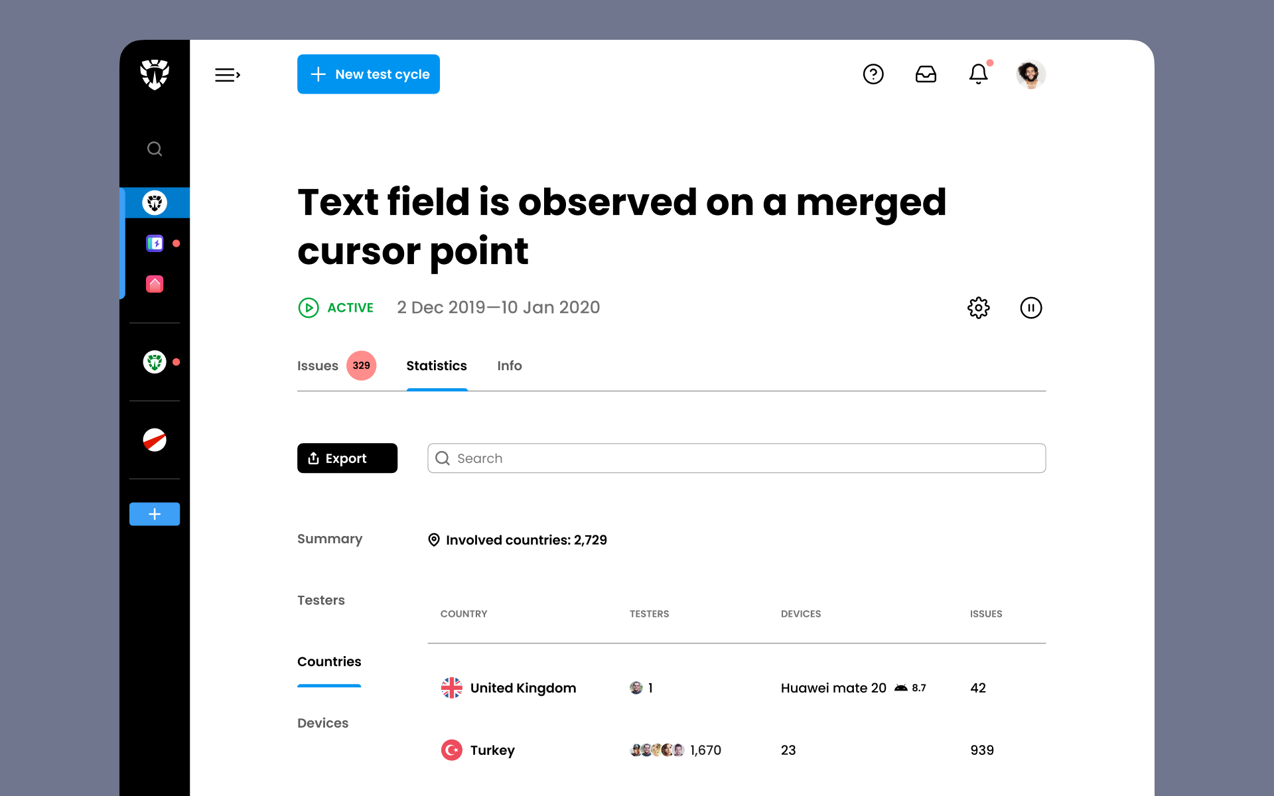
Task: View notifications via bell icon
Action: click(x=979, y=74)
